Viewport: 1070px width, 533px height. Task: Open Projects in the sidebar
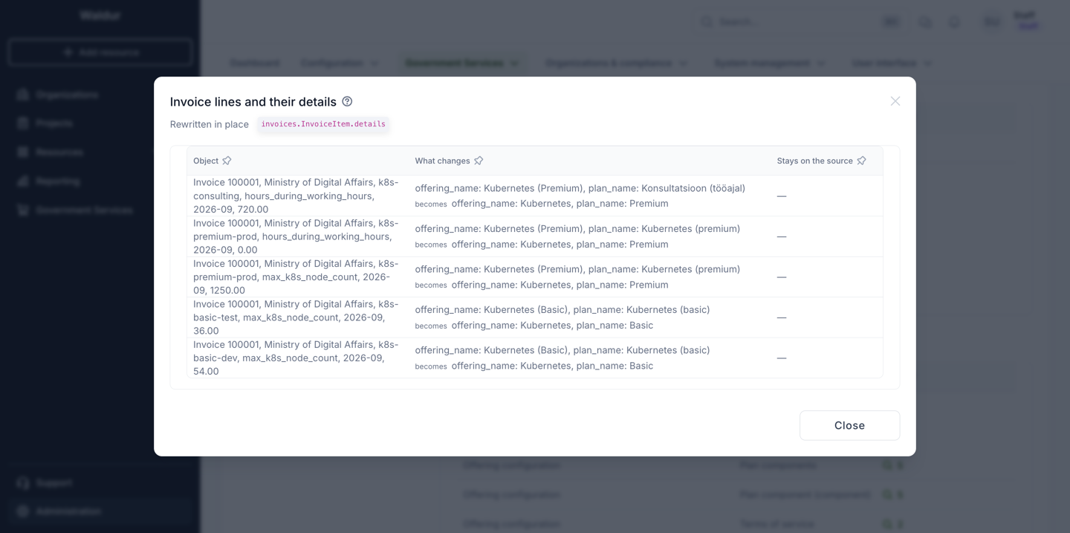click(x=54, y=123)
